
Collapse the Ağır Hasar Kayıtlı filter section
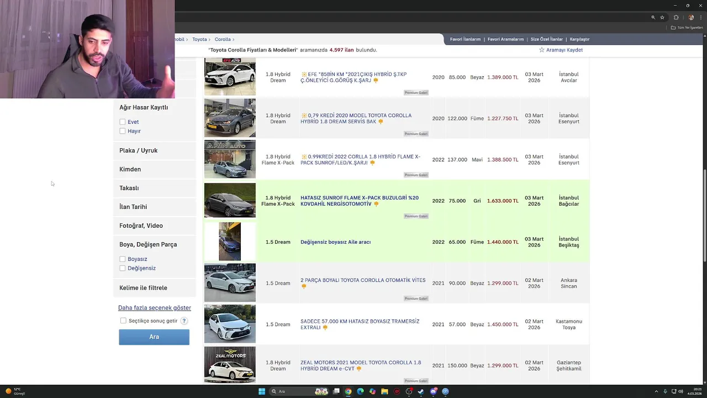click(155, 107)
